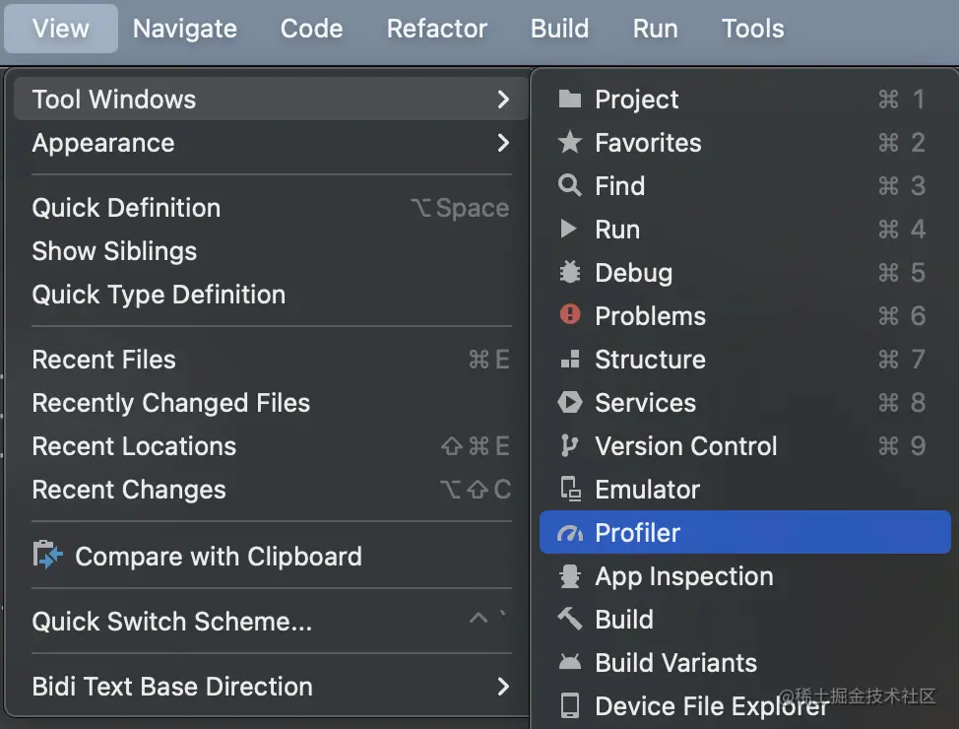This screenshot has width=959, height=729.
Task: Click the Project folder icon
Action: [x=569, y=99]
